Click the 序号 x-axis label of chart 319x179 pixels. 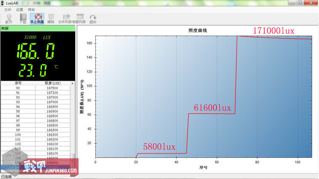[x=203, y=168]
